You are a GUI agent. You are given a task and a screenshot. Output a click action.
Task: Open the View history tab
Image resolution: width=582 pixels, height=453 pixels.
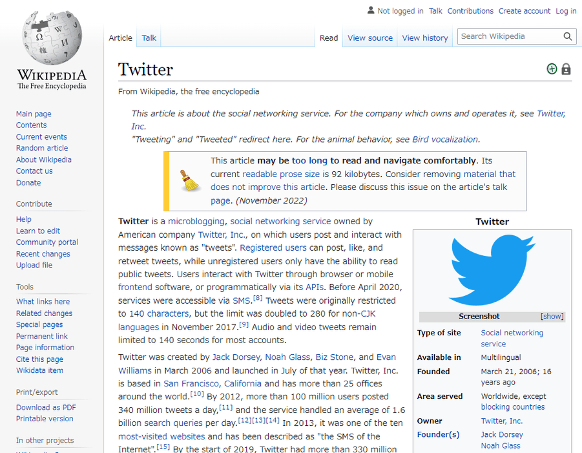pos(425,38)
